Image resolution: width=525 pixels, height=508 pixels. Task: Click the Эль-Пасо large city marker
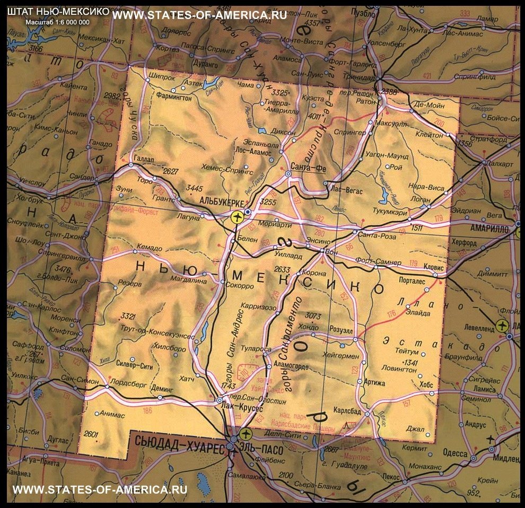click(x=234, y=440)
